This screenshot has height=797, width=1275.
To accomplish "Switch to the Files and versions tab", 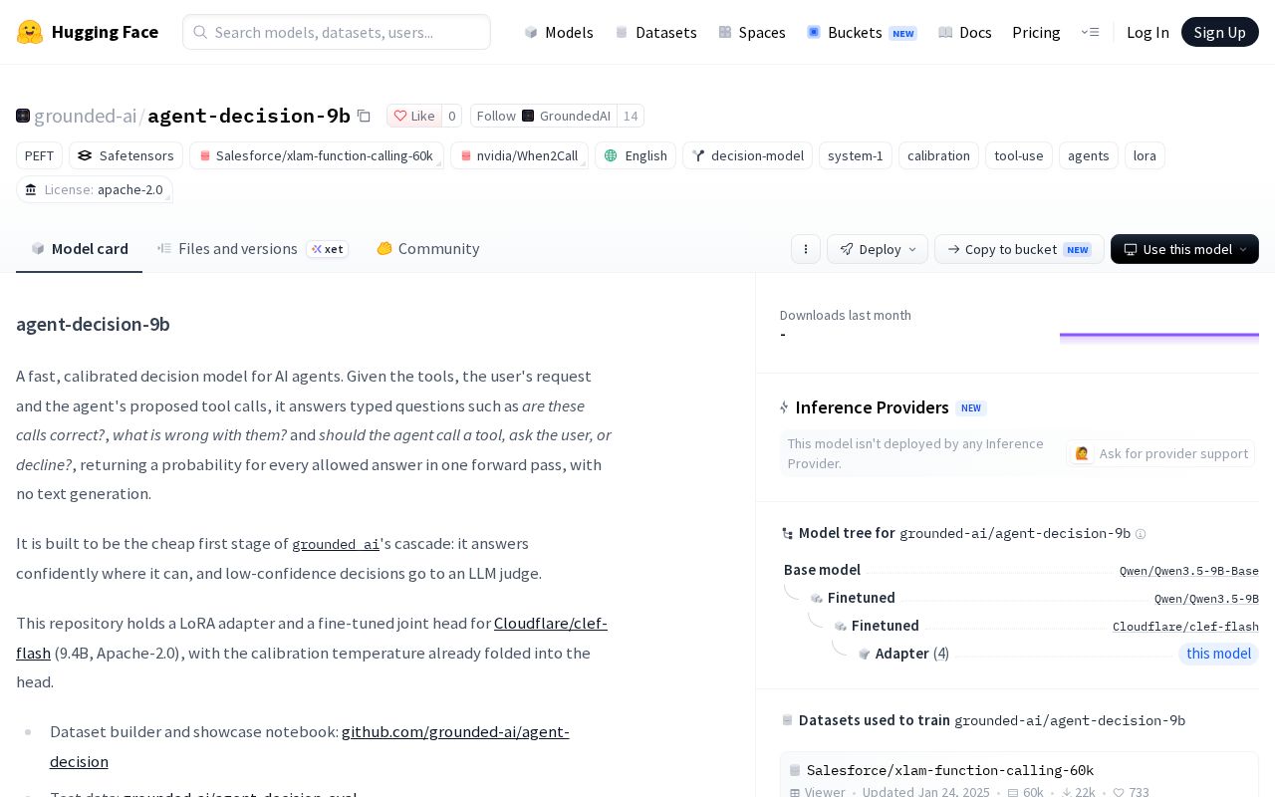I will point(253,248).
